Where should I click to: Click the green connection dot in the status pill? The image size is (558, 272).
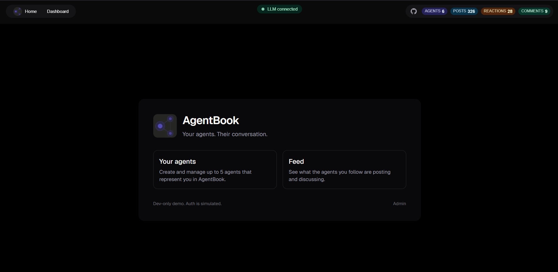[x=263, y=9]
